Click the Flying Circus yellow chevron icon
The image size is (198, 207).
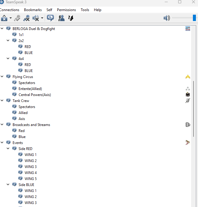[x=188, y=77]
